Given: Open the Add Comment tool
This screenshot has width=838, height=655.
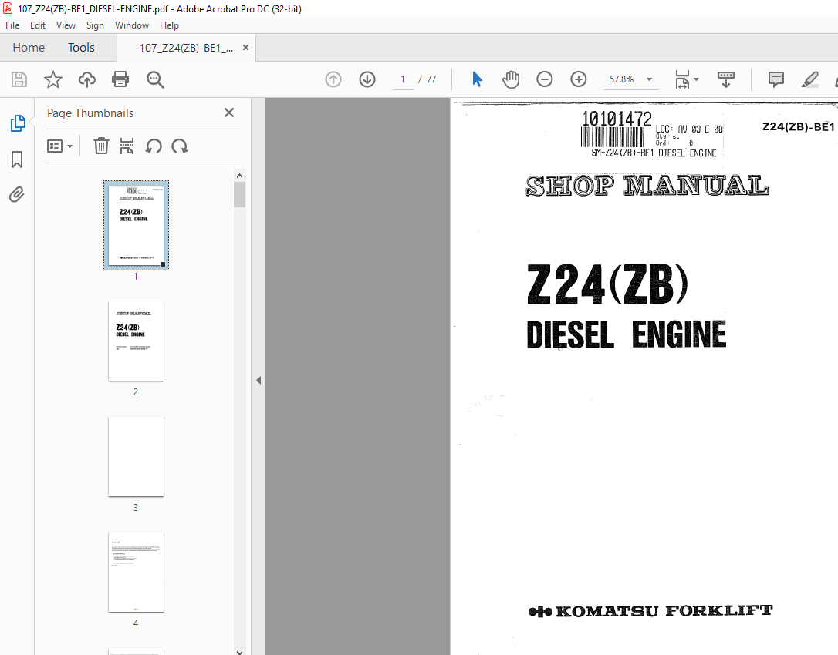Looking at the screenshot, I should pyautogui.click(x=775, y=79).
